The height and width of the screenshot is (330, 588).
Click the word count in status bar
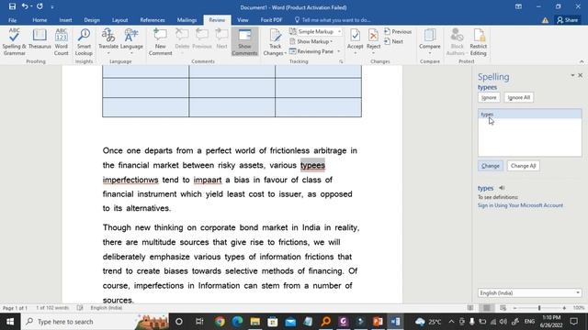tap(52, 308)
